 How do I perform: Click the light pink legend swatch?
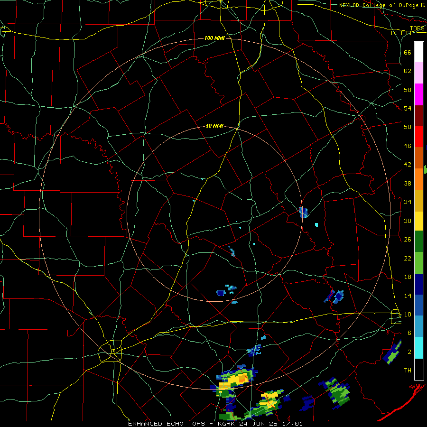[x=419, y=73]
